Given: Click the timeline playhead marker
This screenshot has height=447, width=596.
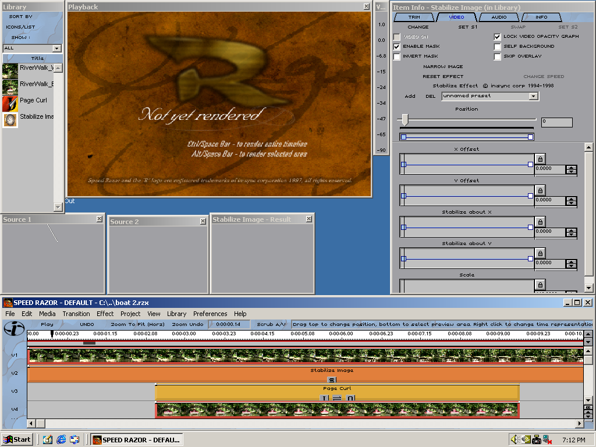Looking at the screenshot, I should tap(52, 334).
